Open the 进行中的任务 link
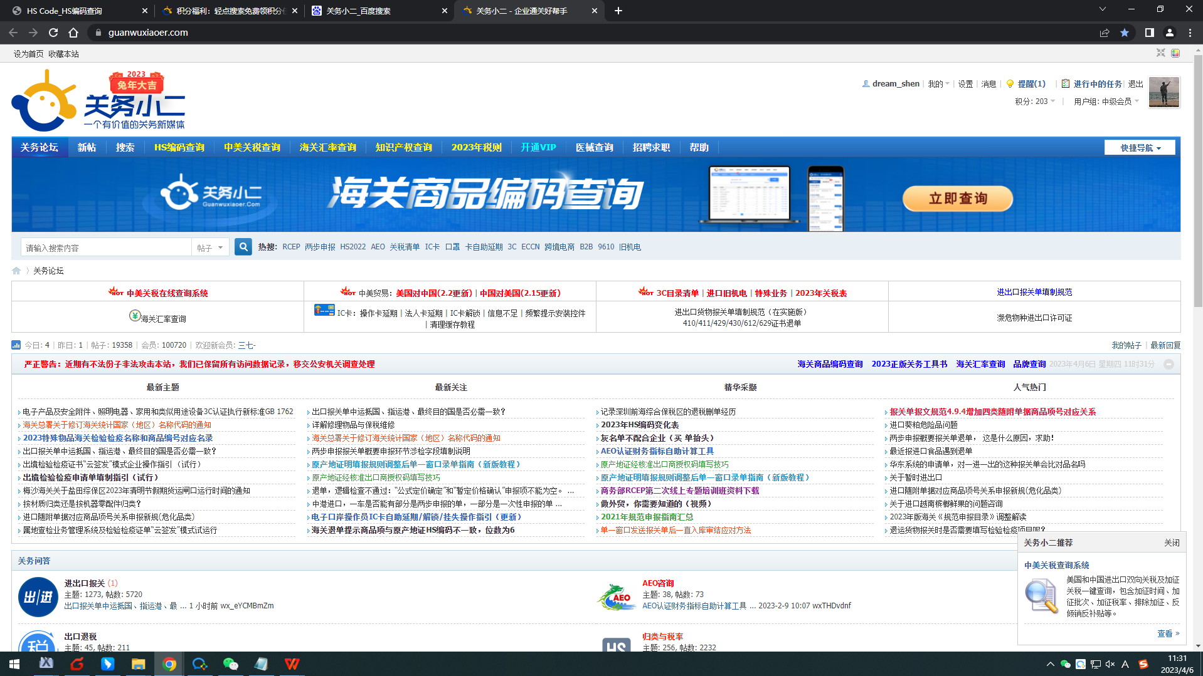 pyautogui.click(x=1098, y=84)
